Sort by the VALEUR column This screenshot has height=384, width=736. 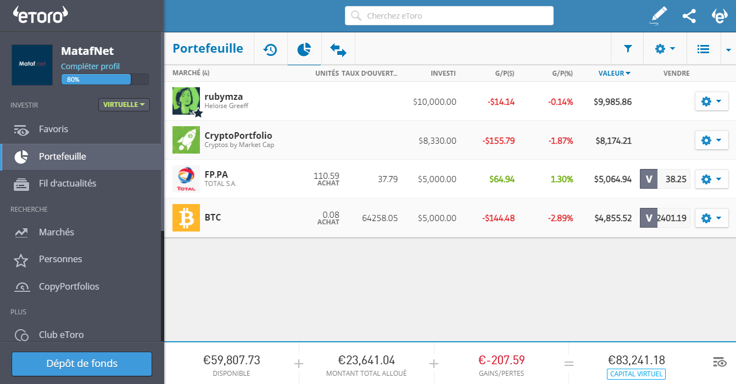point(615,74)
